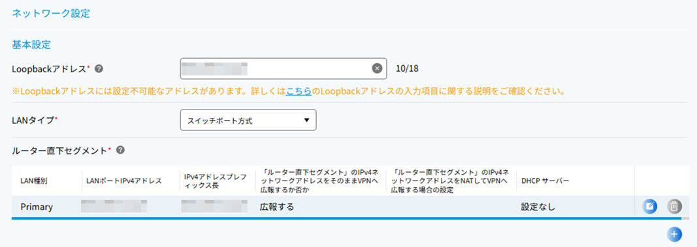Click the ネットワーク設定 section heading
Screen dimensions: 697x247
[x=51, y=14]
